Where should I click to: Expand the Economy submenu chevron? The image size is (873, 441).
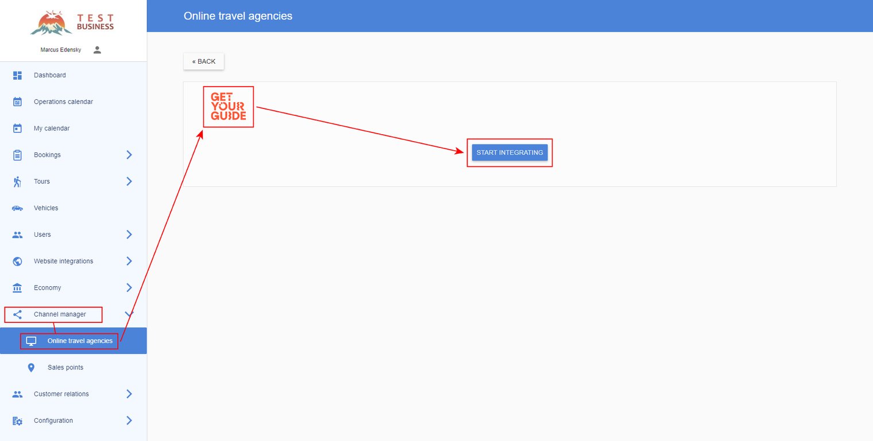[x=129, y=287]
